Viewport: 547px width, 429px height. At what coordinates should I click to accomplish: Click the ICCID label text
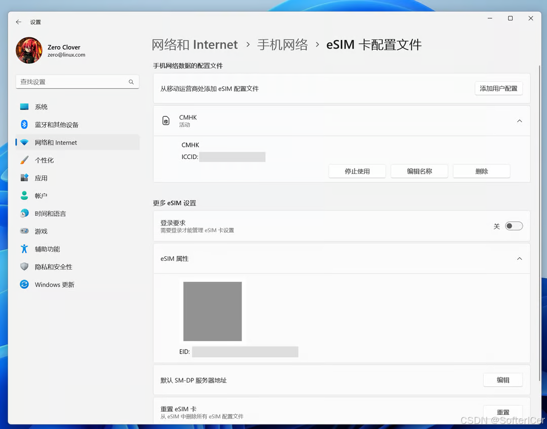click(190, 157)
